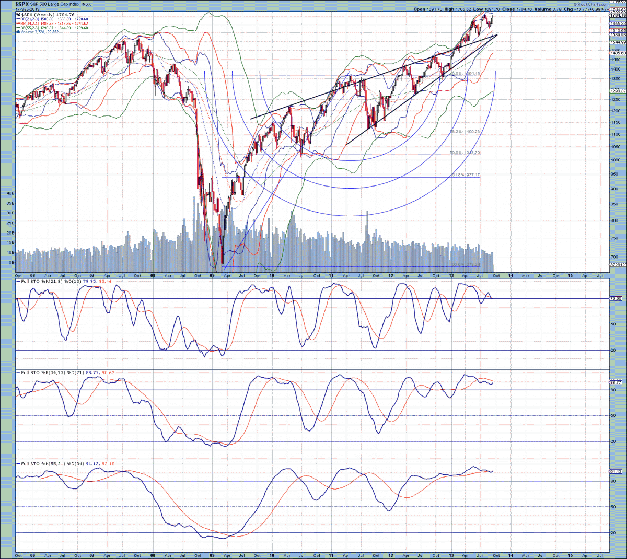Image resolution: width=627 pixels, height=559 pixels.
Task: Click the candlestick icon beside $SPX (Weekly)
Action: pos(18,15)
